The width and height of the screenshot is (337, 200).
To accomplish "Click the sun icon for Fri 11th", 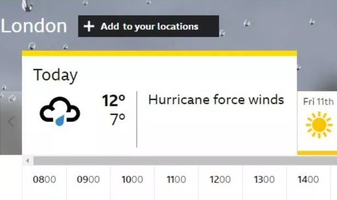I will coord(319,125).
